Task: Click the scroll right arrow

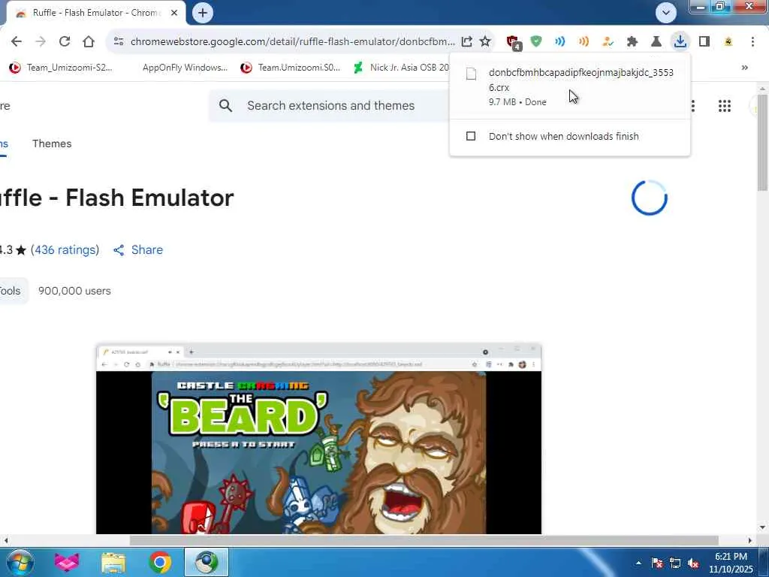Action: (750, 540)
